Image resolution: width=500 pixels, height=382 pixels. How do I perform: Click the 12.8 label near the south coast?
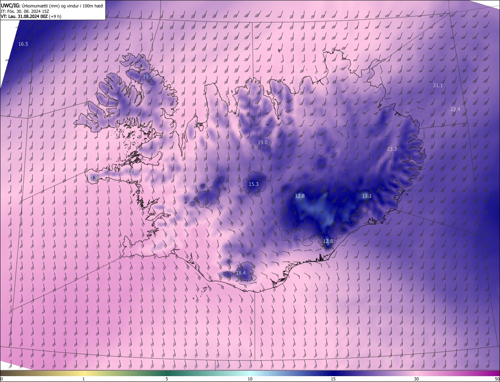pyautogui.click(x=328, y=241)
